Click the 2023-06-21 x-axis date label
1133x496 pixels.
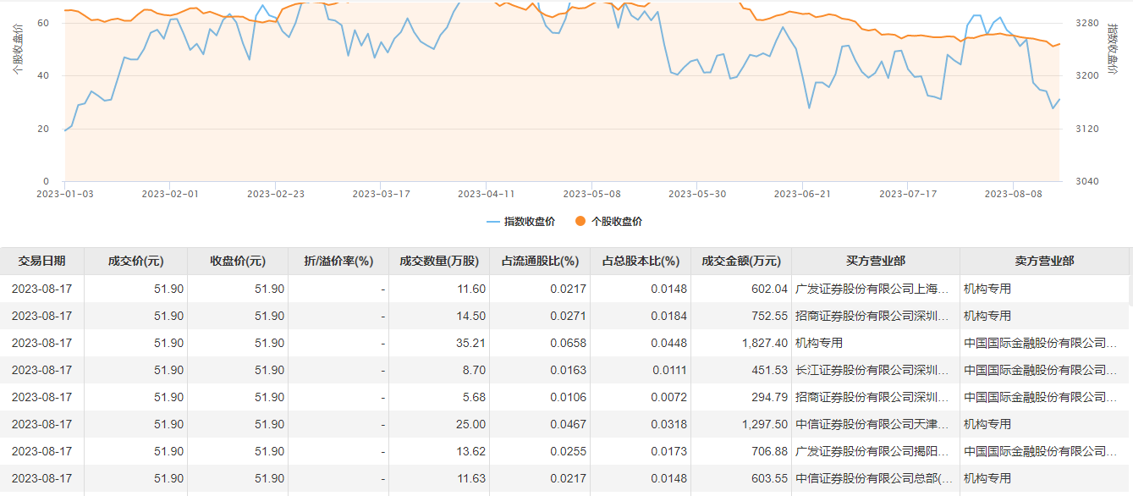tap(803, 194)
